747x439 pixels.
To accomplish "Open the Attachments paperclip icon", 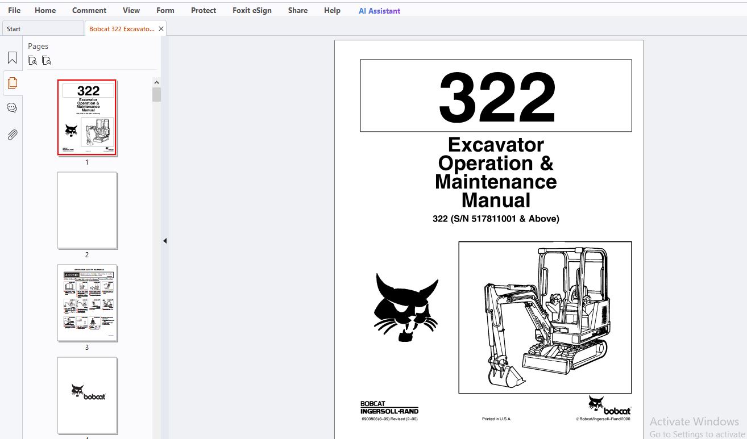I will click(x=12, y=135).
